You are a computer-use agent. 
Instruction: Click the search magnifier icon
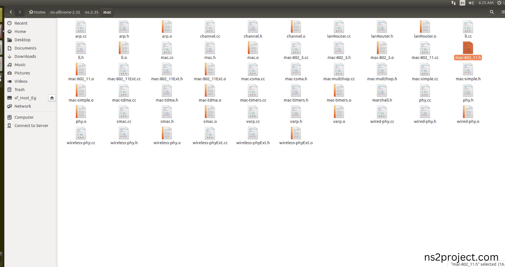tap(491, 12)
